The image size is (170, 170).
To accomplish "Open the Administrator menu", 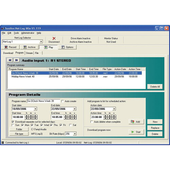I will coord(28,33).
